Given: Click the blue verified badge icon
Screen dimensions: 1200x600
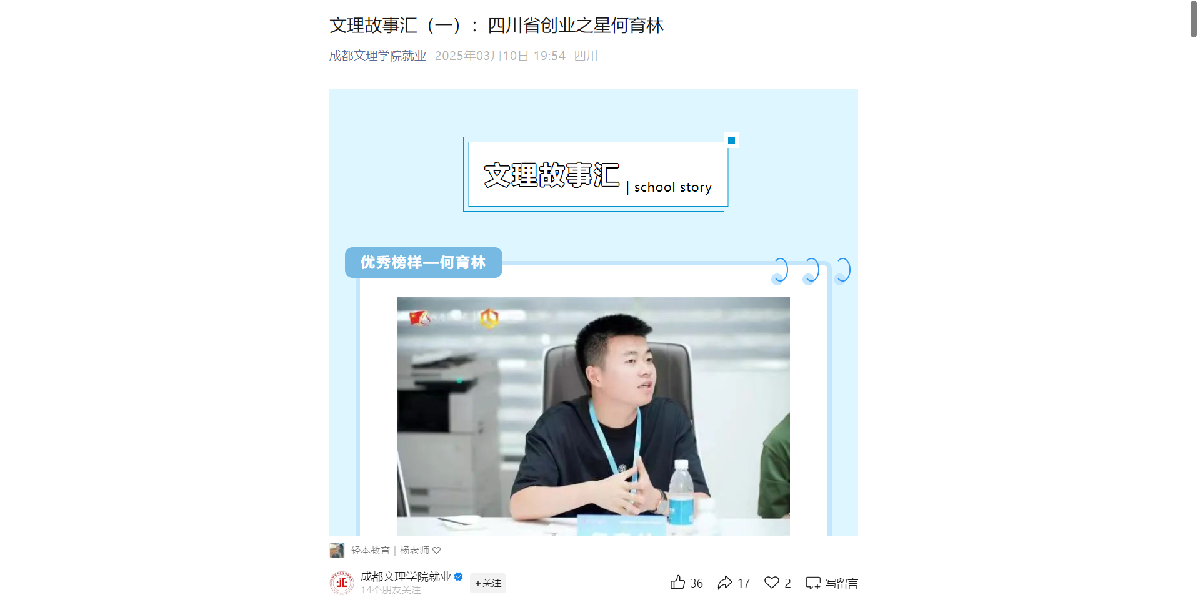Looking at the screenshot, I should click(x=458, y=576).
